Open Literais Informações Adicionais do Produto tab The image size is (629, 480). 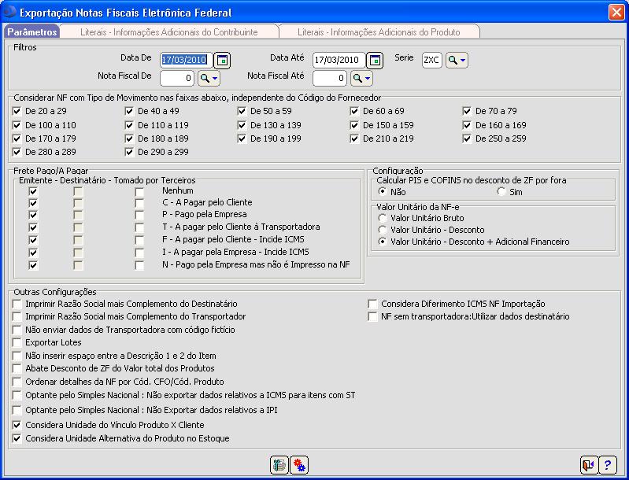(x=379, y=32)
